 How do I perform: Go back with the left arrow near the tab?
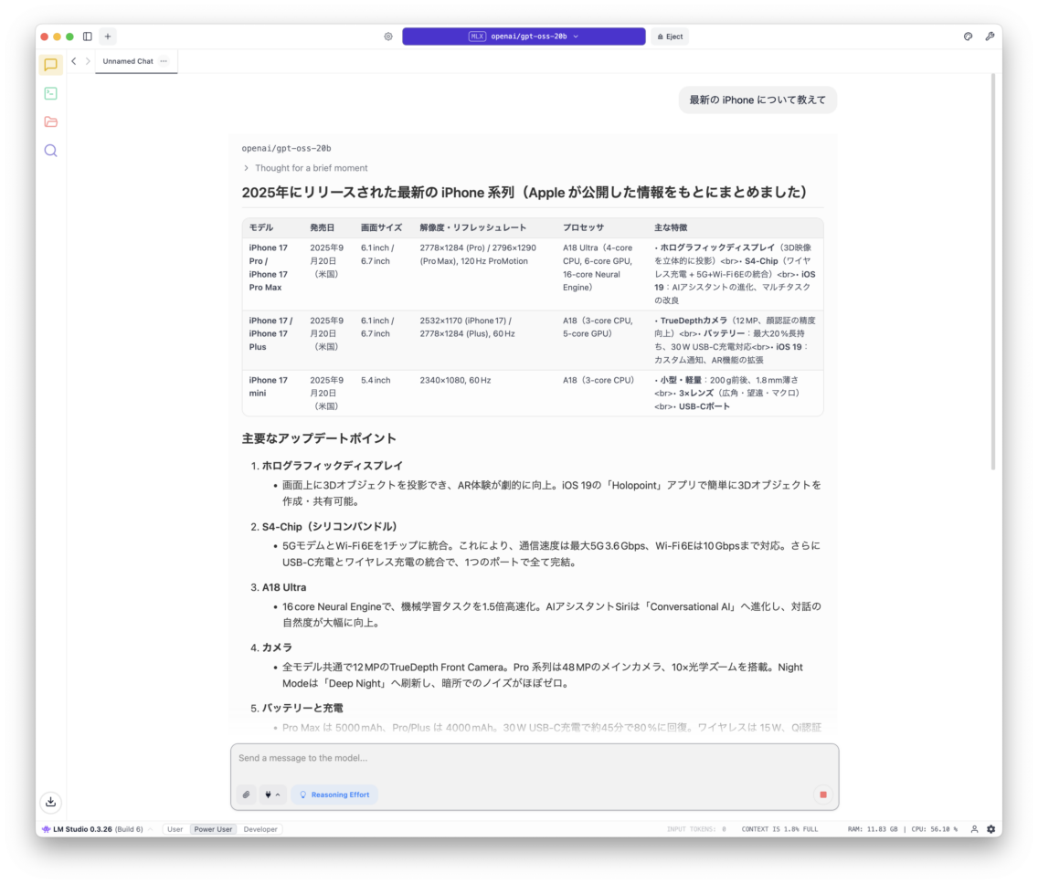(73, 61)
